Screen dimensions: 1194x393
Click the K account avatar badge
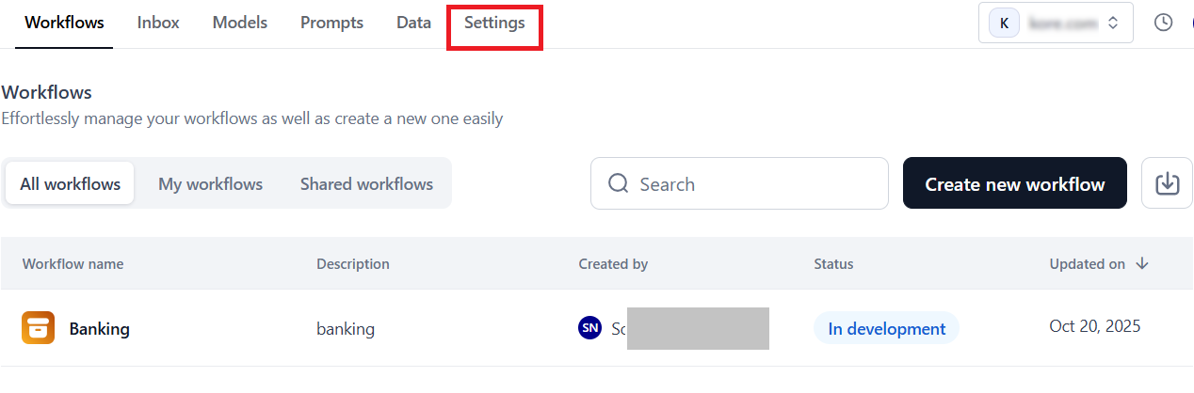[1004, 23]
